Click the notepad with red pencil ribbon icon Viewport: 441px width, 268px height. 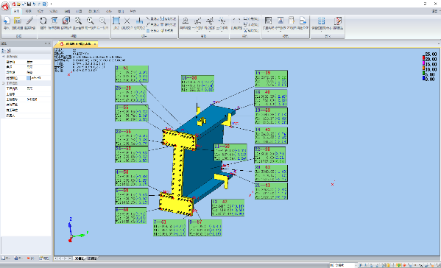point(338,21)
